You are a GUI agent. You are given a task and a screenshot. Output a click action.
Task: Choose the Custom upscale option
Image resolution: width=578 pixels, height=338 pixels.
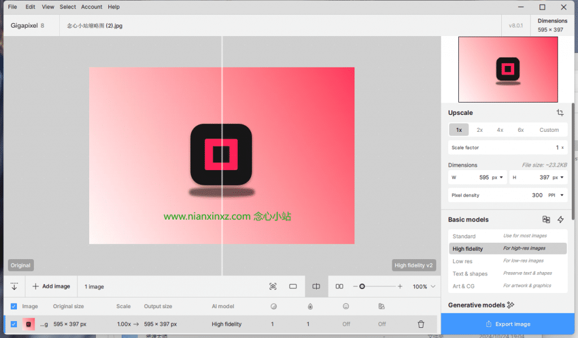point(549,130)
